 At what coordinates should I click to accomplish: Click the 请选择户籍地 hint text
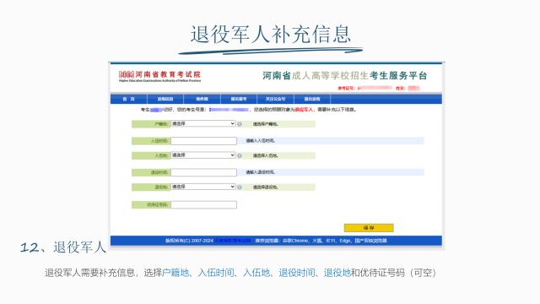pos(266,124)
